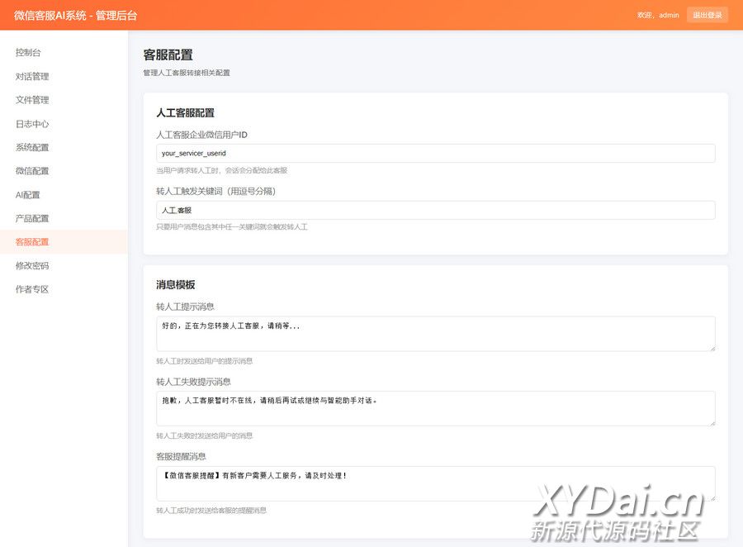Switch to the AI配置 page
Viewport: 743px width, 547px height.
point(28,195)
